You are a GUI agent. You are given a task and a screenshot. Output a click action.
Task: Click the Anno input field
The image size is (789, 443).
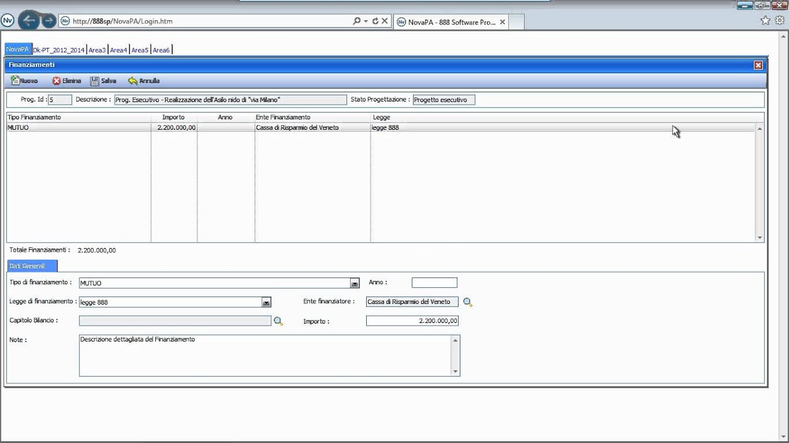pos(435,283)
